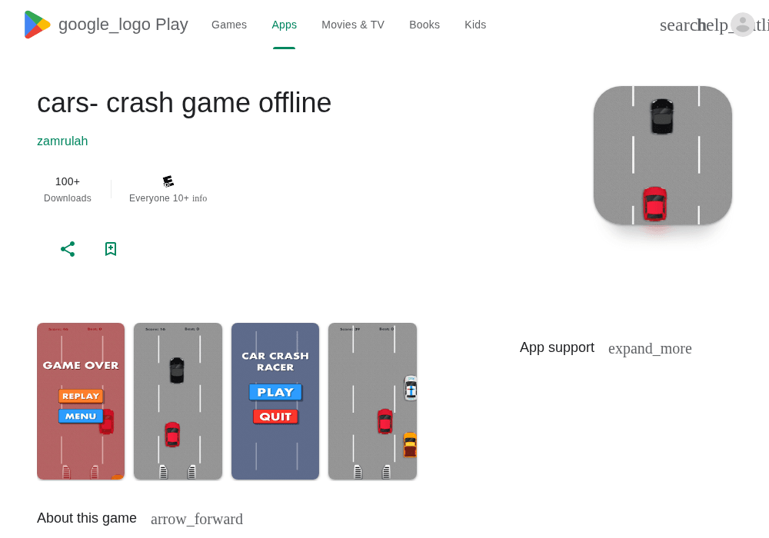Click the gray road app icon
This screenshot has width=769, height=538.
pos(663,155)
